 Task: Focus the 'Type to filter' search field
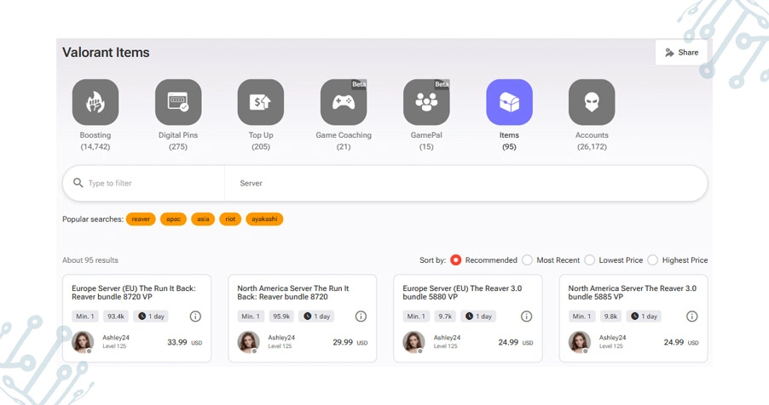(x=149, y=183)
